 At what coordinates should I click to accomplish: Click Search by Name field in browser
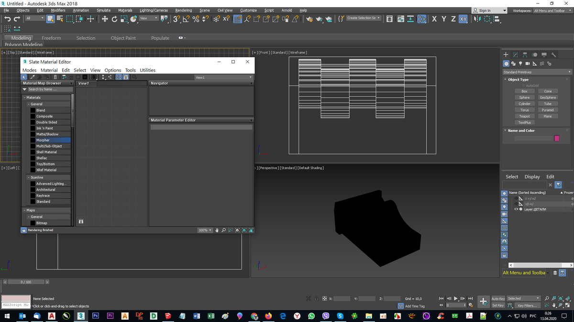(50, 89)
